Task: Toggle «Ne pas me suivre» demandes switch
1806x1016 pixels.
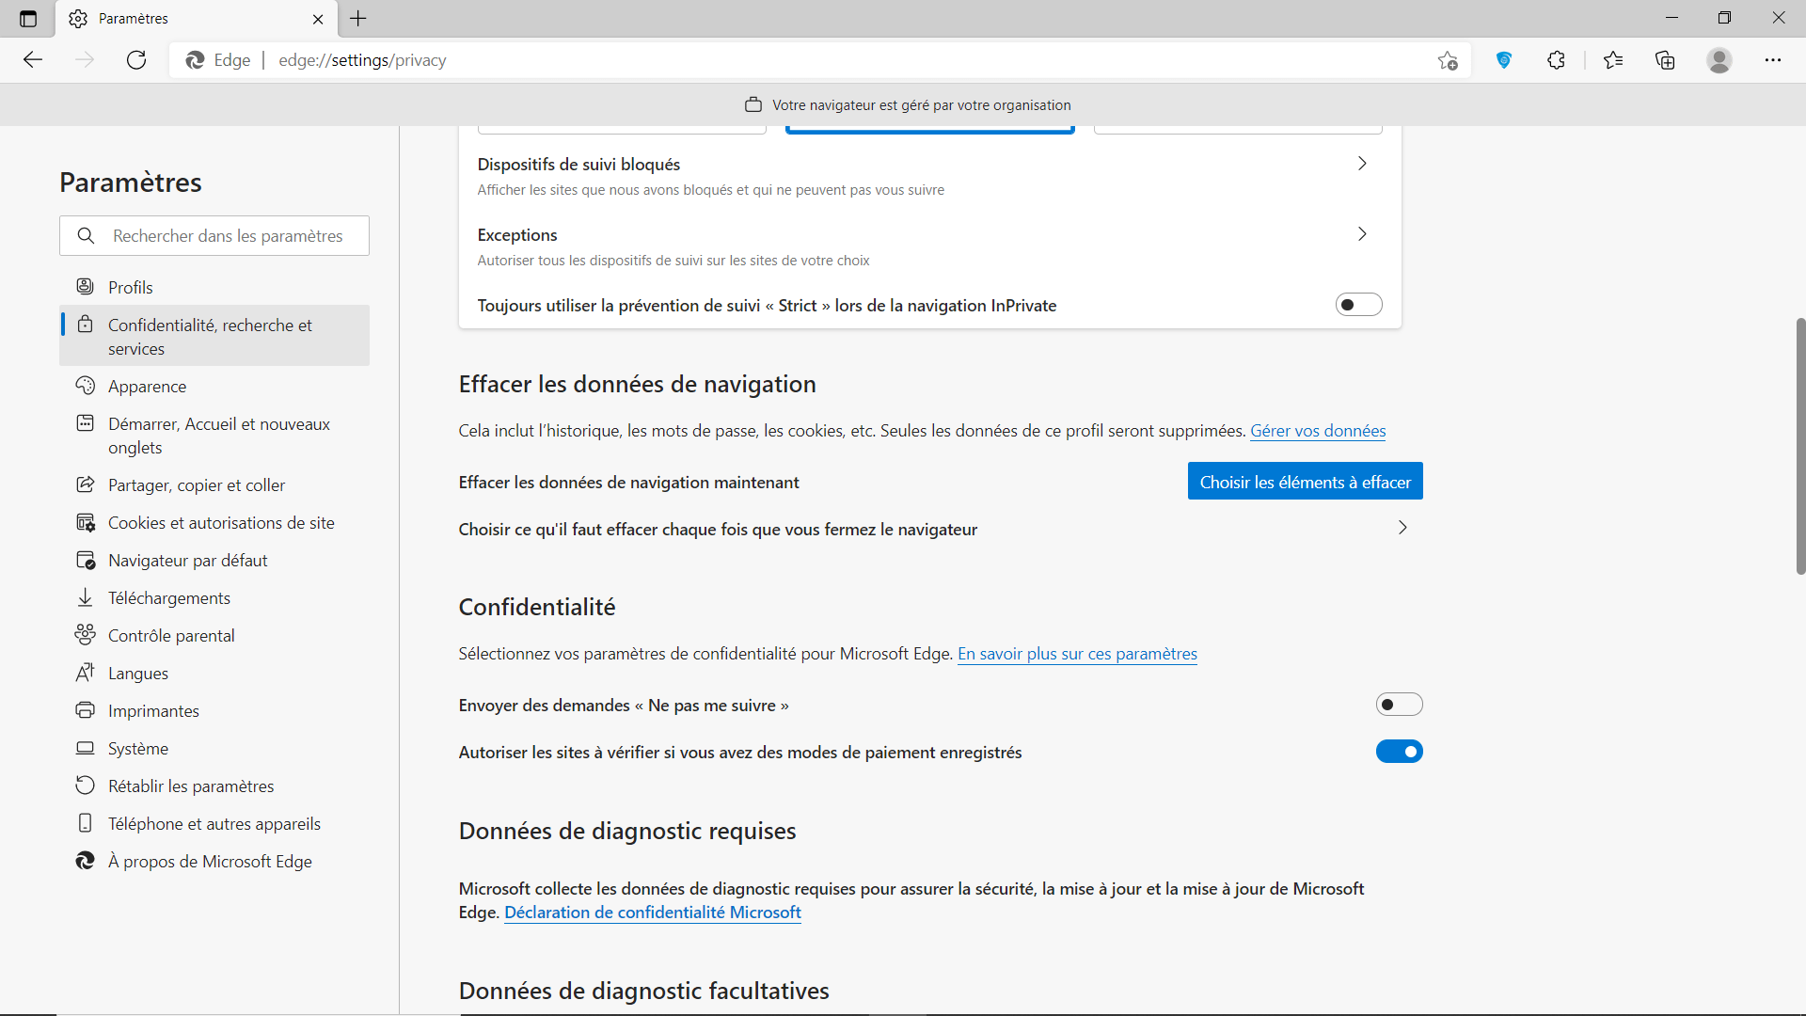Action: coord(1399,705)
